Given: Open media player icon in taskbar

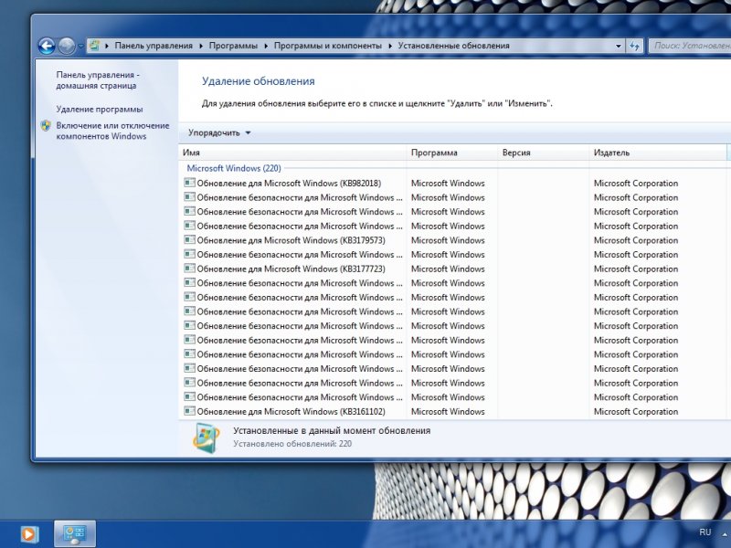Looking at the screenshot, I should [x=28, y=534].
